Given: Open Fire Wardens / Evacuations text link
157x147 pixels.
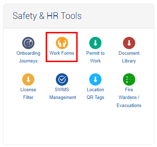Looking at the screenshot, I should coord(129,98).
